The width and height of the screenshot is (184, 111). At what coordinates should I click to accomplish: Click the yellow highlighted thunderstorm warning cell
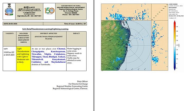(x=23, y=58)
